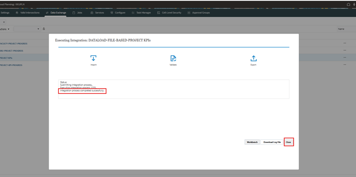Open the accessibility icon in top-right corner
The width and height of the screenshot is (356, 177).
point(354,4)
